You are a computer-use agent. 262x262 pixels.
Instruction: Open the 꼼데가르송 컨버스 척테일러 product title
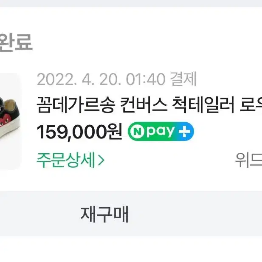(149, 105)
